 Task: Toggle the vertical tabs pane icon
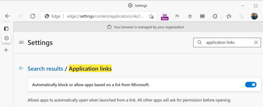pyautogui.click(x=6, y=28)
